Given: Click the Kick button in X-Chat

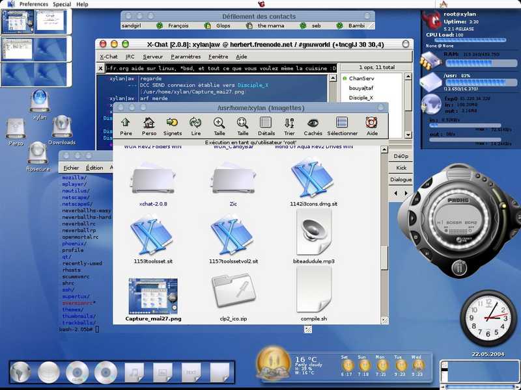Looking at the screenshot, I should (x=401, y=168).
